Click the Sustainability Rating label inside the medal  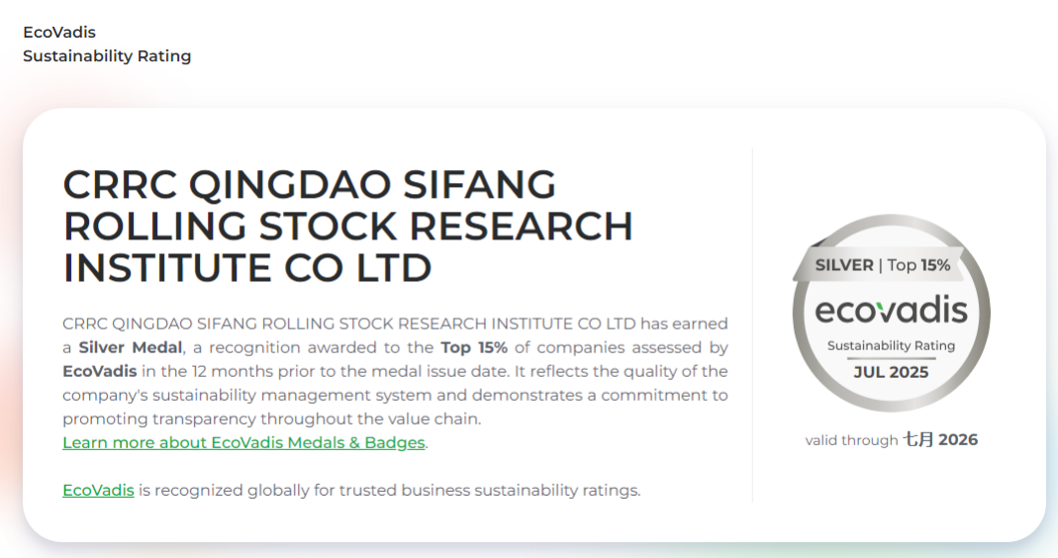click(x=891, y=345)
